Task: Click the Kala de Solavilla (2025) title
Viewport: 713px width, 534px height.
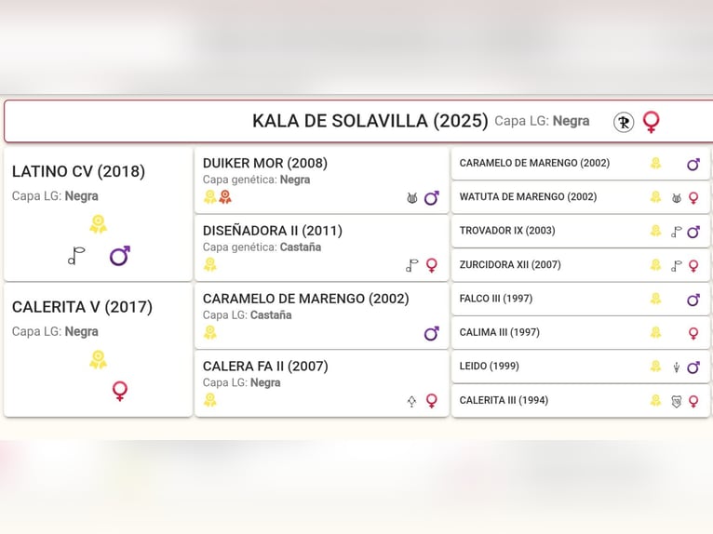Action: click(x=370, y=121)
